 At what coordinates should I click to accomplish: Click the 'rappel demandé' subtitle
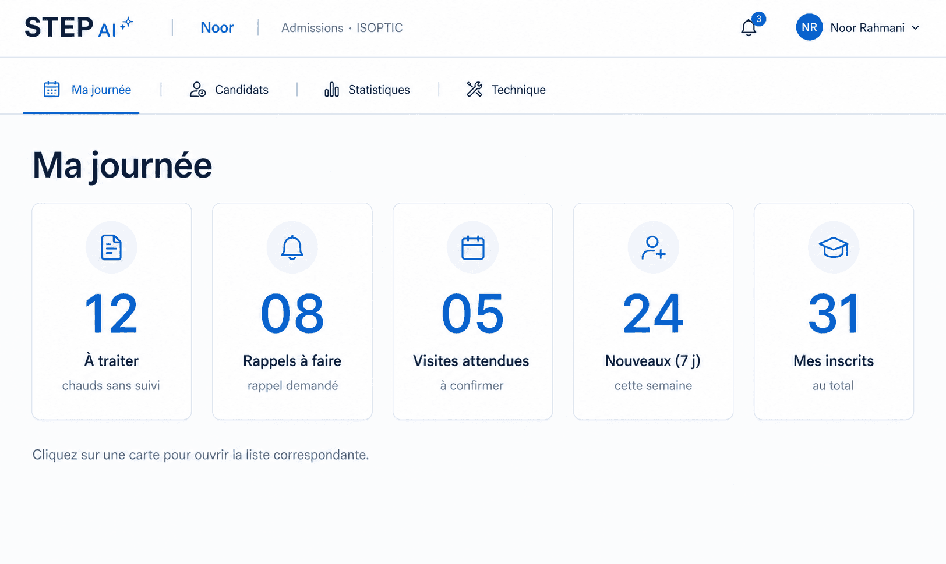coord(292,385)
